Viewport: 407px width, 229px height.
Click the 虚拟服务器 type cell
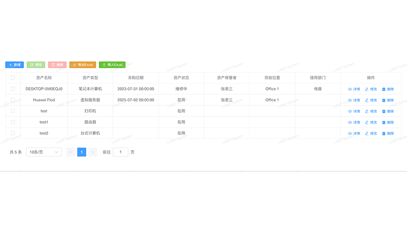[90, 100]
